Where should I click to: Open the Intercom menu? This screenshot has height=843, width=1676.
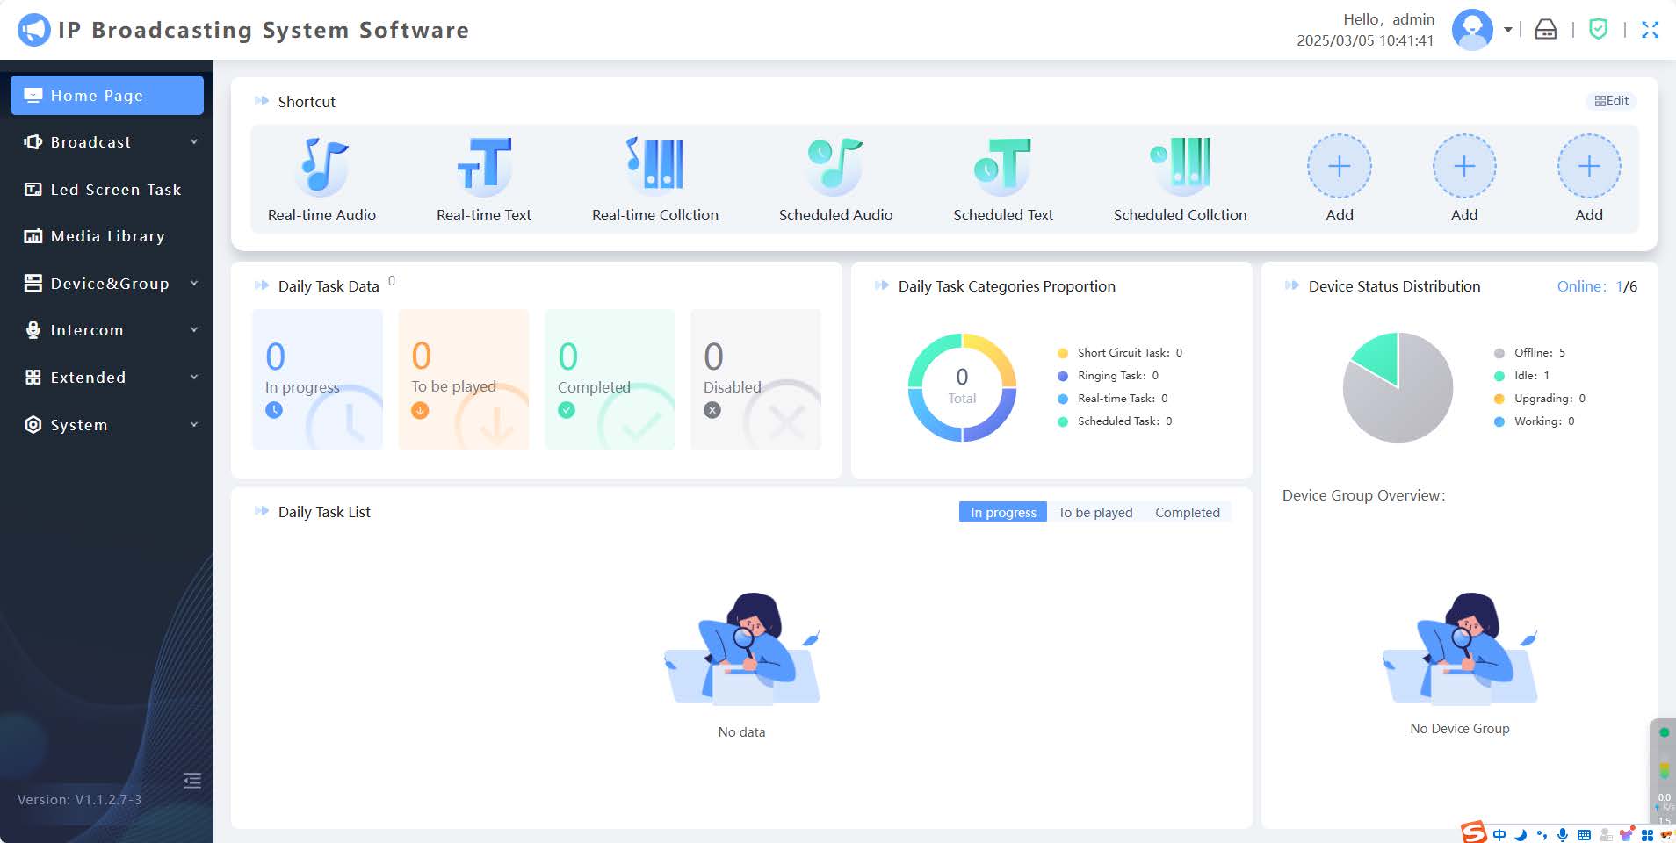pos(107,330)
